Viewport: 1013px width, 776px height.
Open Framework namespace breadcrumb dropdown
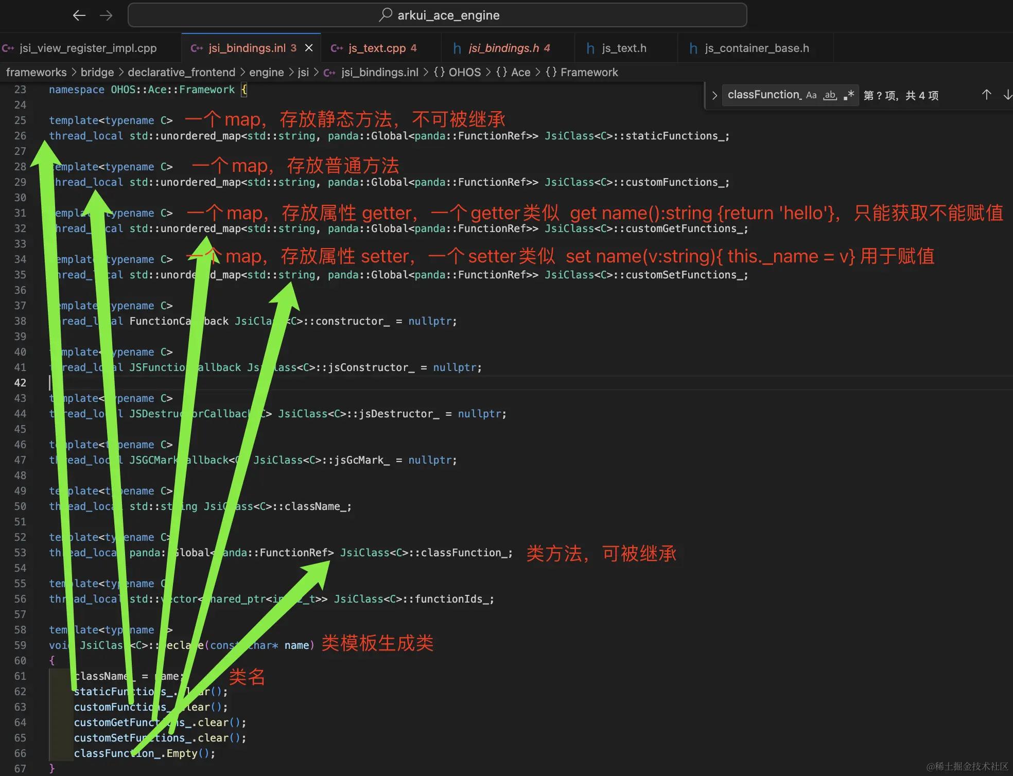582,73
